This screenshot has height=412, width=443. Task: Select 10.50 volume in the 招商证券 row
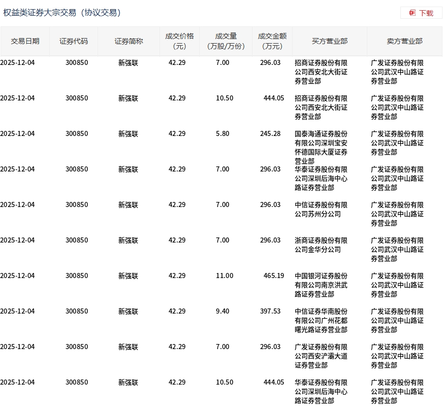click(x=225, y=98)
